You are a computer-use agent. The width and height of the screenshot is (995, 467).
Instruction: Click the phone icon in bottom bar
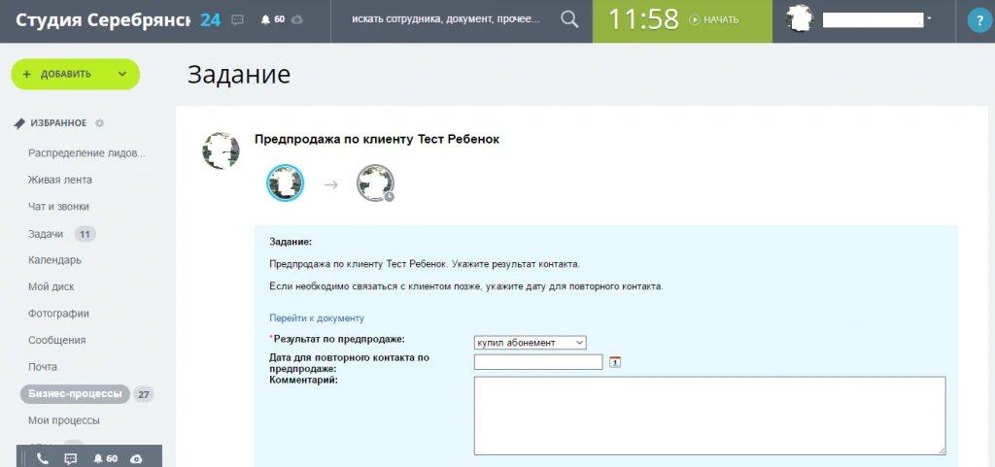tap(43, 457)
